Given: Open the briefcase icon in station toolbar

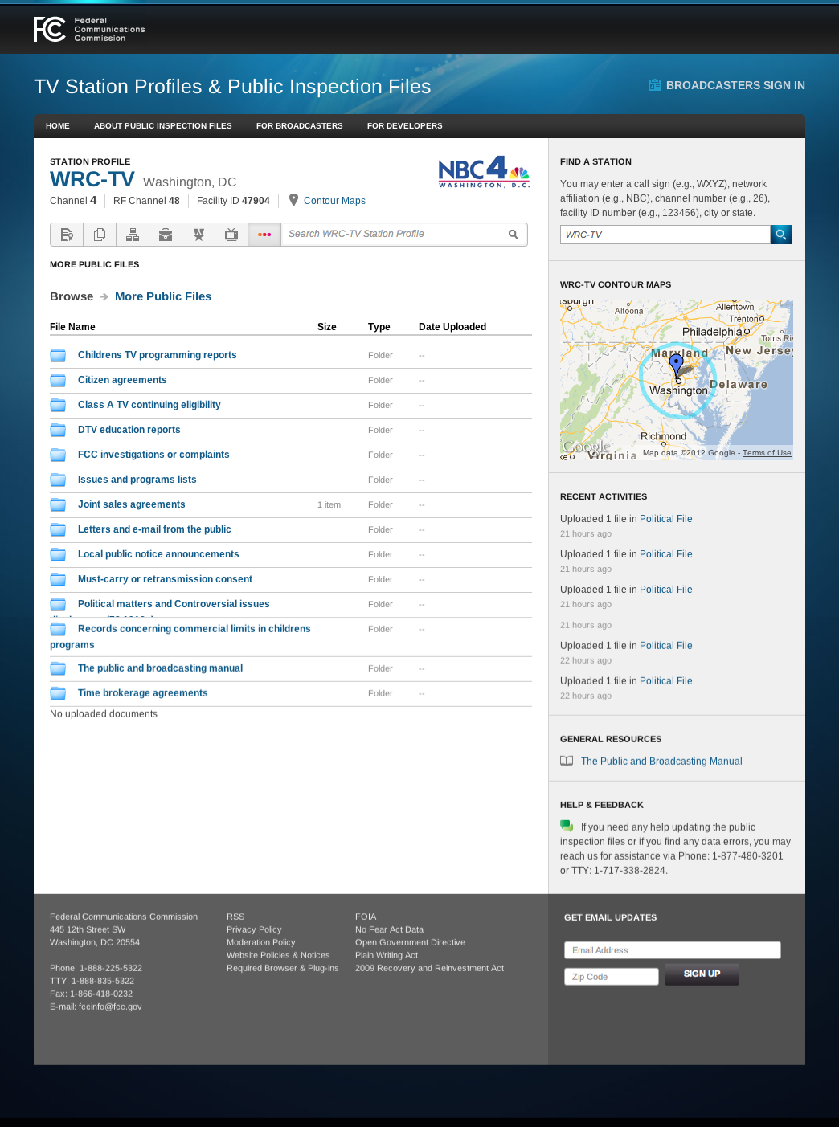Looking at the screenshot, I should (x=166, y=235).
